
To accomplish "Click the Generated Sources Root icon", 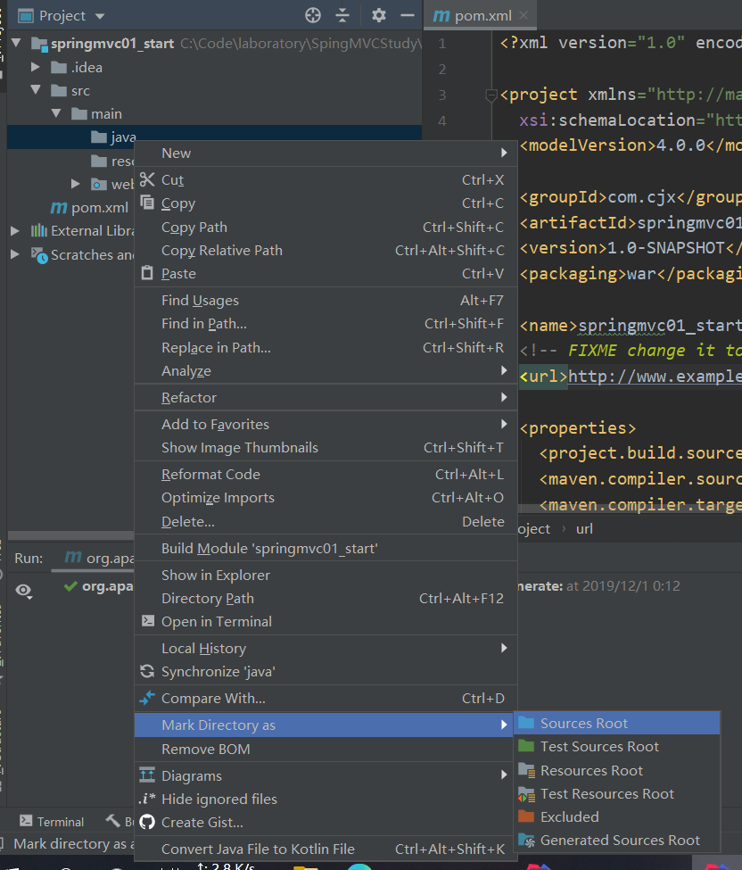I will pyautogui.click(x=527, y=841).
